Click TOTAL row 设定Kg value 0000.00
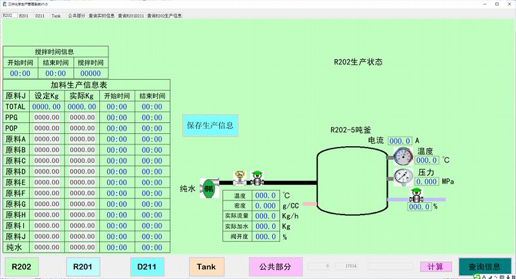 pyautogui.click(x=46, y=107)
